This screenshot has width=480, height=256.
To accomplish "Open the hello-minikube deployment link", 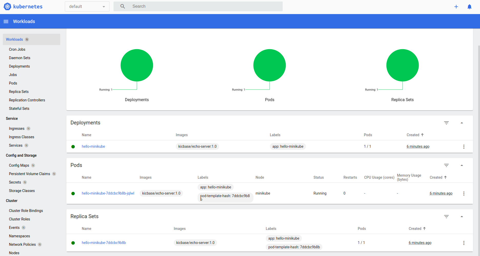I will pyautogui.click(x=93, y=146).
